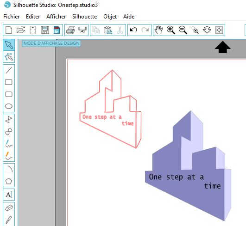Click the copy icon
246x226 pixels.
(x=96, y=30)
